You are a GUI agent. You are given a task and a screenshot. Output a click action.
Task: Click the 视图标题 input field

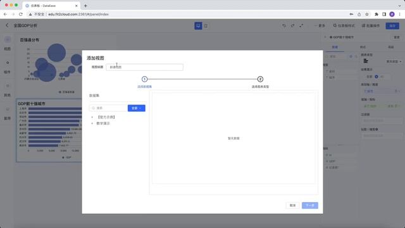coord(145,67)
